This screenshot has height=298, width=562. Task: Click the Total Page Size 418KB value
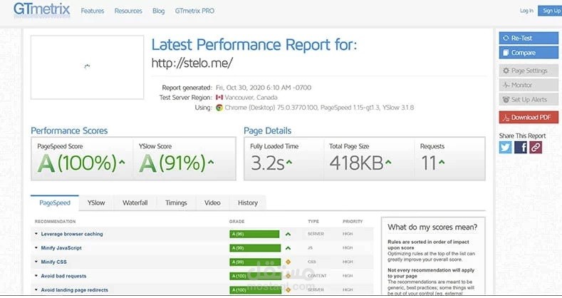[x=357, y=163]
